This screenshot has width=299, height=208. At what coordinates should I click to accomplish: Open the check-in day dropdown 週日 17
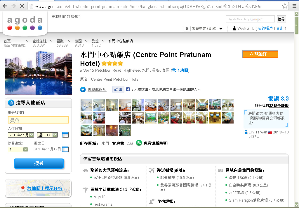point(47,135)
